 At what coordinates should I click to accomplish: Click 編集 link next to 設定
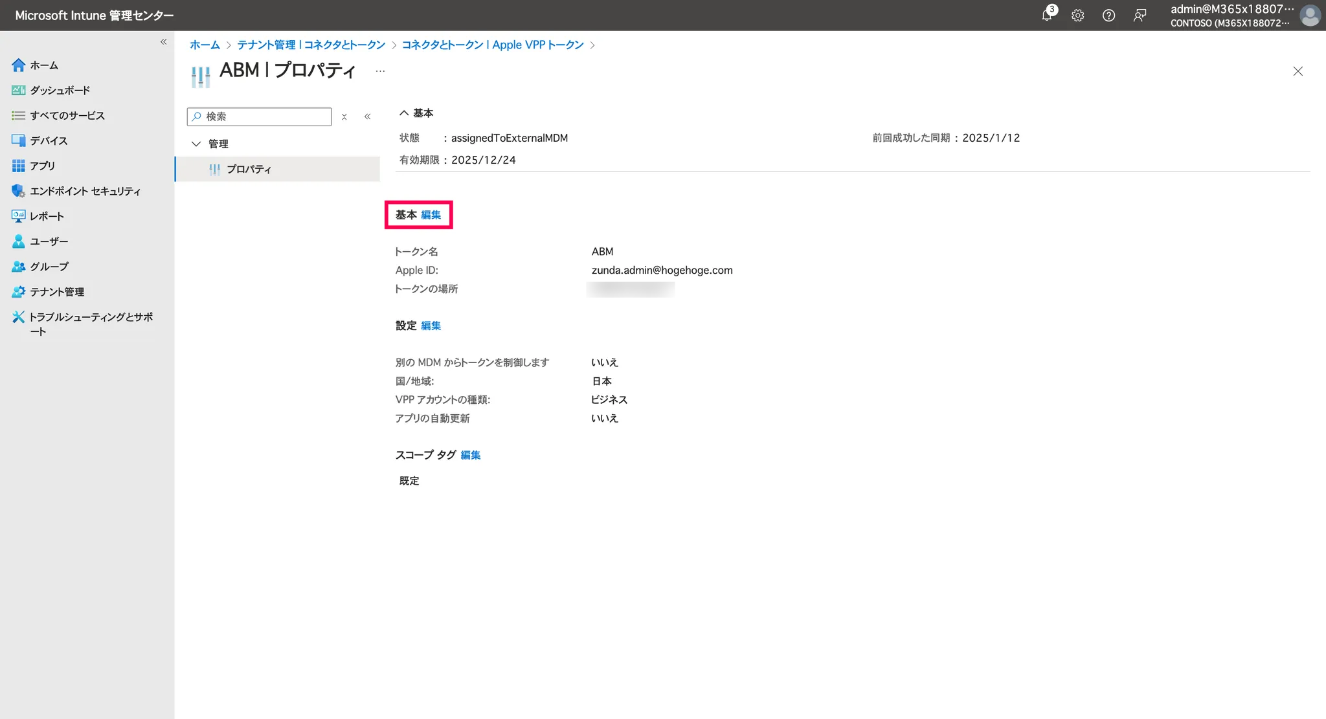431,326
